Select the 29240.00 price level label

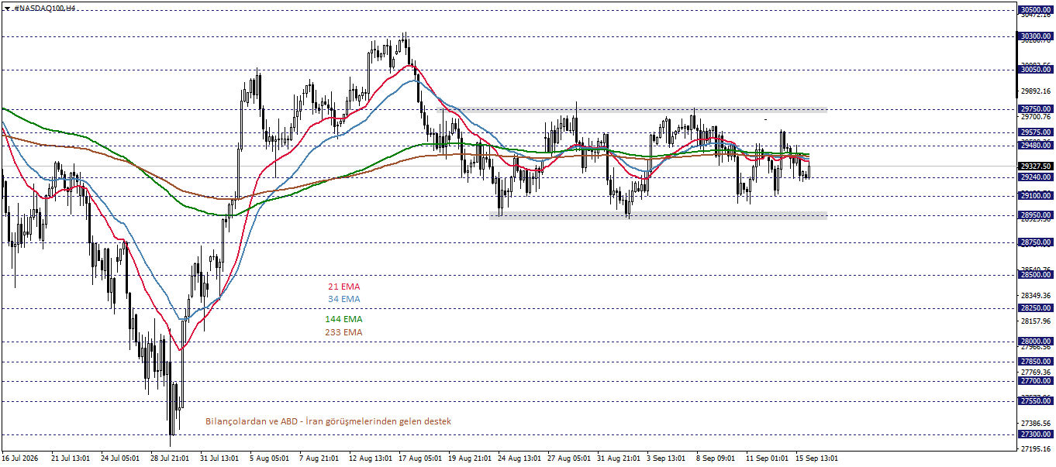[1036, 177]
